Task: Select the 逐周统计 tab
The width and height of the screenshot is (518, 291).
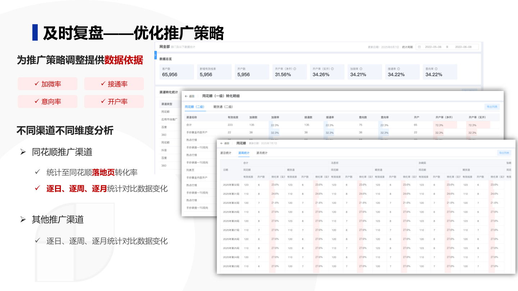Action: pyautogui.click(x=244, y=153)
